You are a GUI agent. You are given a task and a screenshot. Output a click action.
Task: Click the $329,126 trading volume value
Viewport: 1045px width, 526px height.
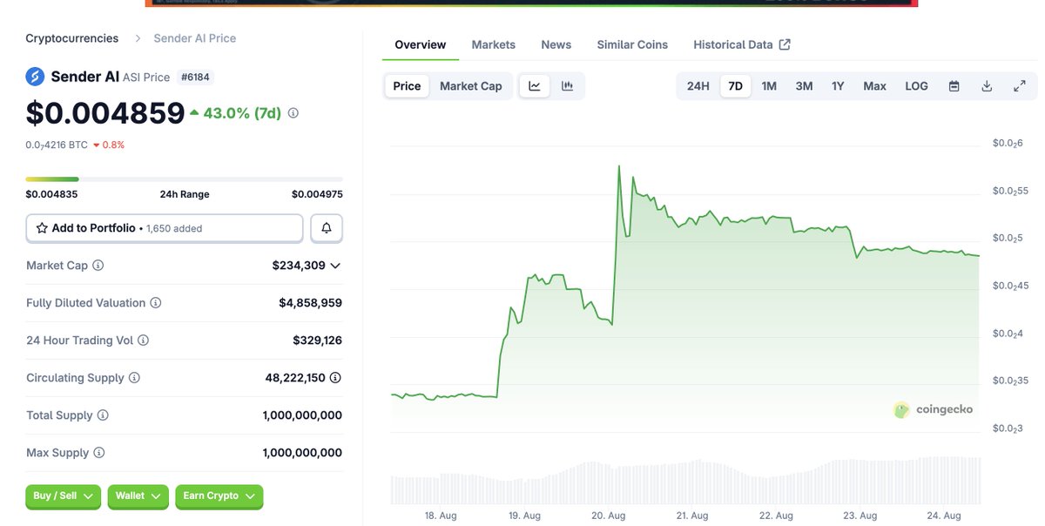coord(317,341)
